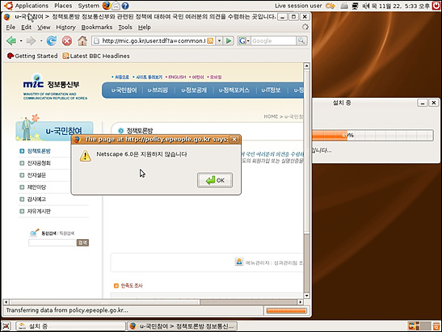The image size is (442, 332).
Task: Click 전자설문 in the left sidebar
Action: pyautogui.click(x=36, y=175)
